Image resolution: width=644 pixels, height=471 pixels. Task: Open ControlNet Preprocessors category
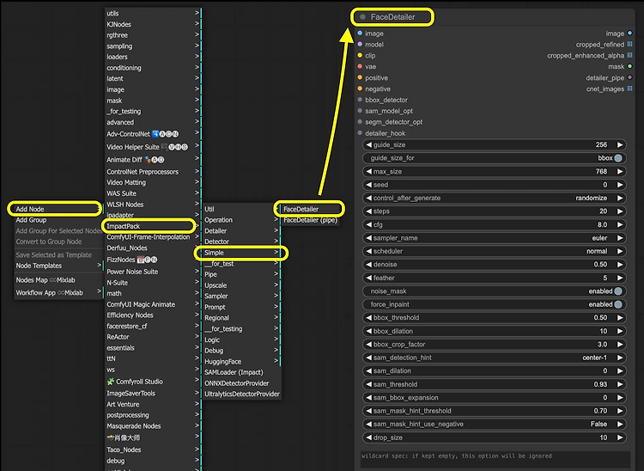point(153,172)
